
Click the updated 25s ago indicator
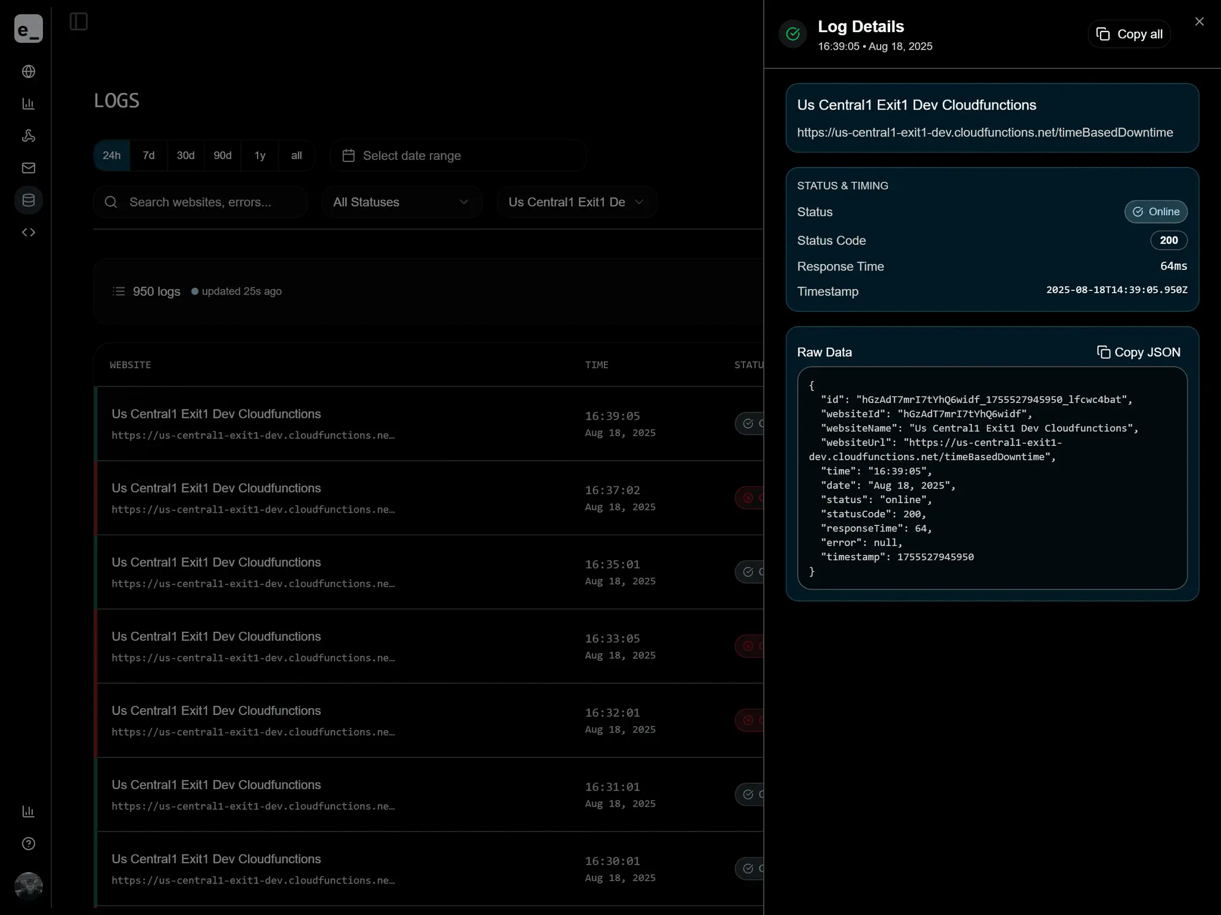pyautogui.click(x=237, y=291)
